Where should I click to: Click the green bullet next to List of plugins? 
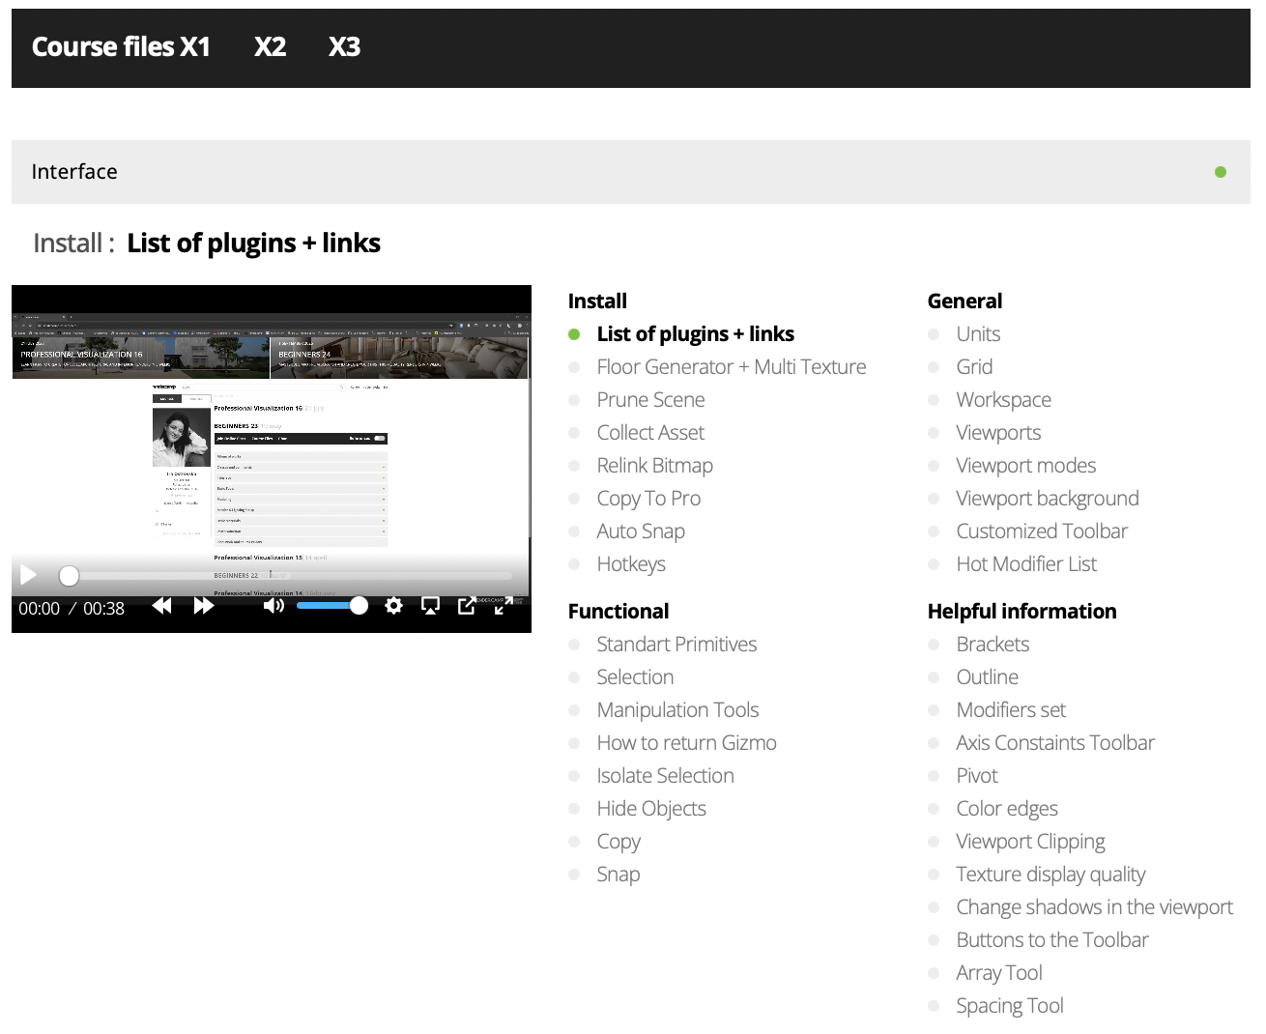pos(573,333)
